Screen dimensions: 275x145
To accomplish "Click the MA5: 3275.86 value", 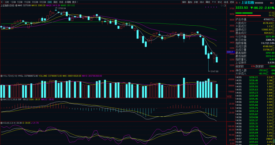I will [24, 6].
